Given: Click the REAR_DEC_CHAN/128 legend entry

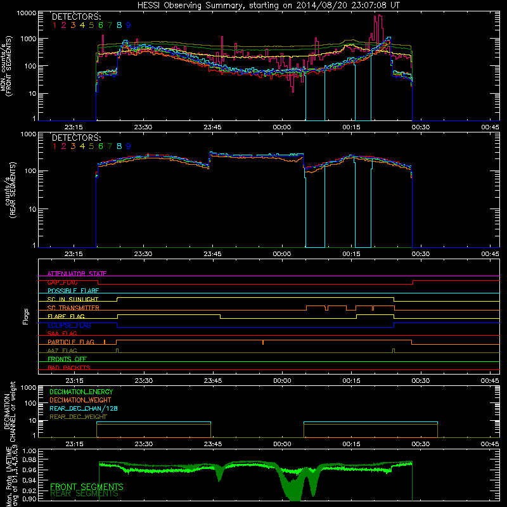Looking at the screenshot, I should (84, 408).
